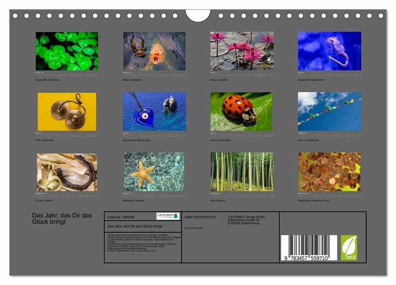Select the horseshoe photo thumbnail
Screen dimensions: 396x285
click(x=67, y=172)
